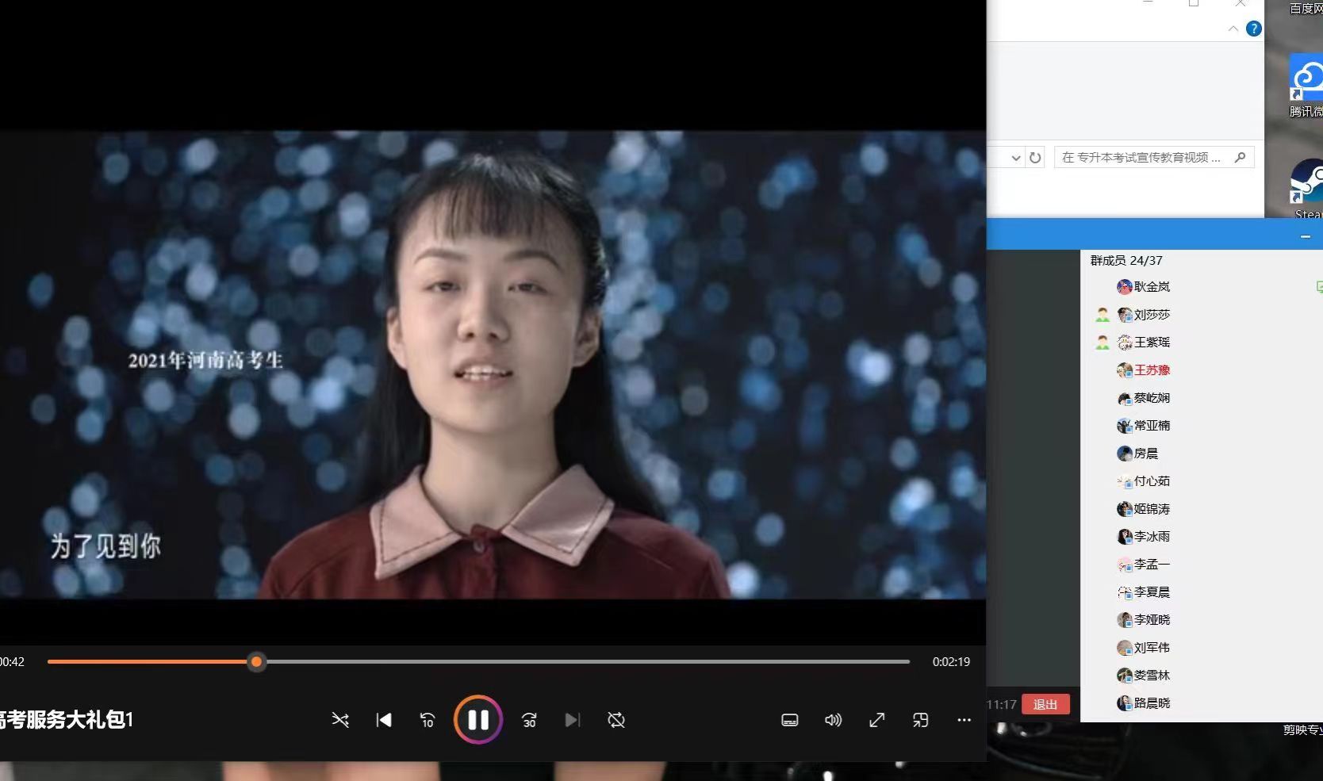Image resolution: width=1323 pixels, height=781 pixels.
Task: Click the avatar icon beside 房晨
Action: (1124, 454)
